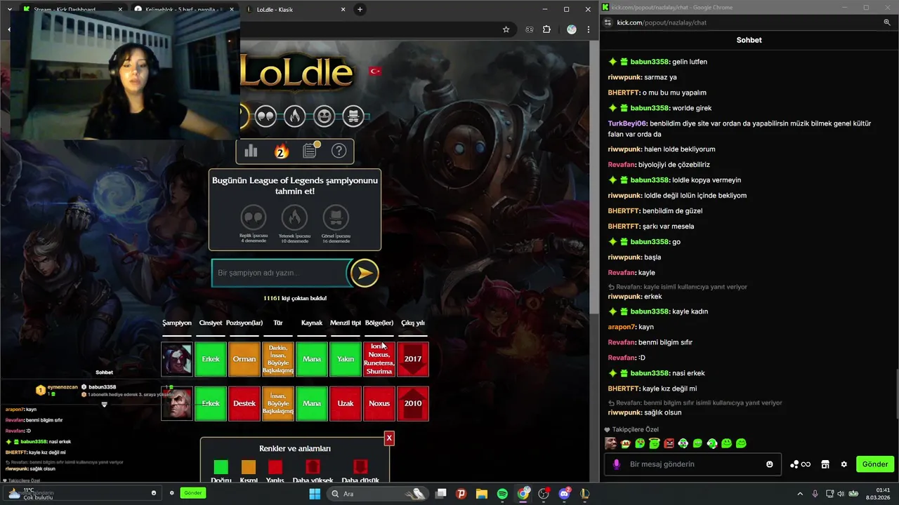Open a new Chrome tab

tap(360, 9)
